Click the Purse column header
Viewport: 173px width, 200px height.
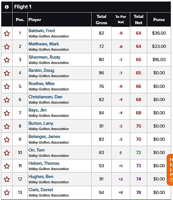click(x=159, y=20)
